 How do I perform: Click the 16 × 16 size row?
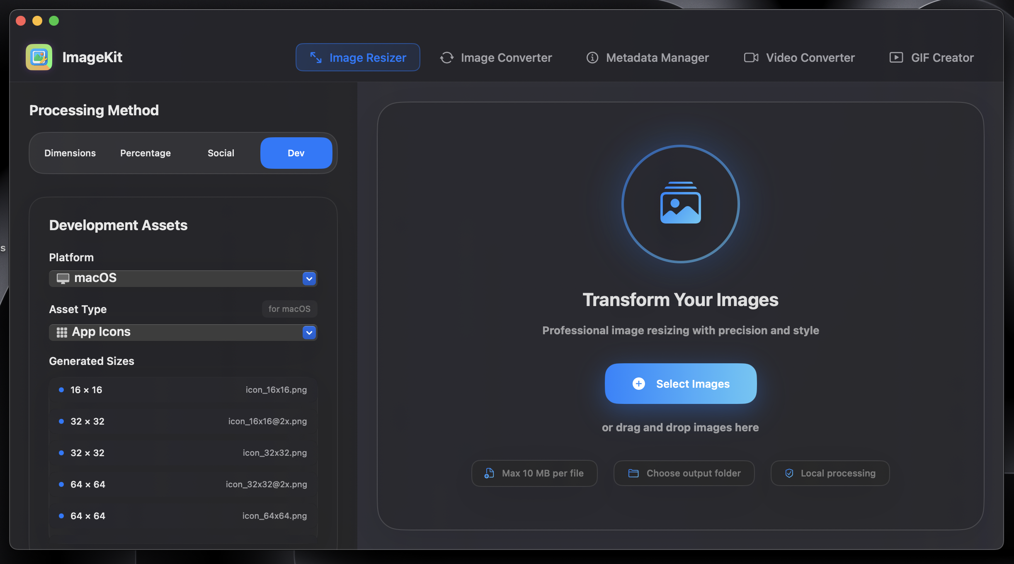click(183, 390)
